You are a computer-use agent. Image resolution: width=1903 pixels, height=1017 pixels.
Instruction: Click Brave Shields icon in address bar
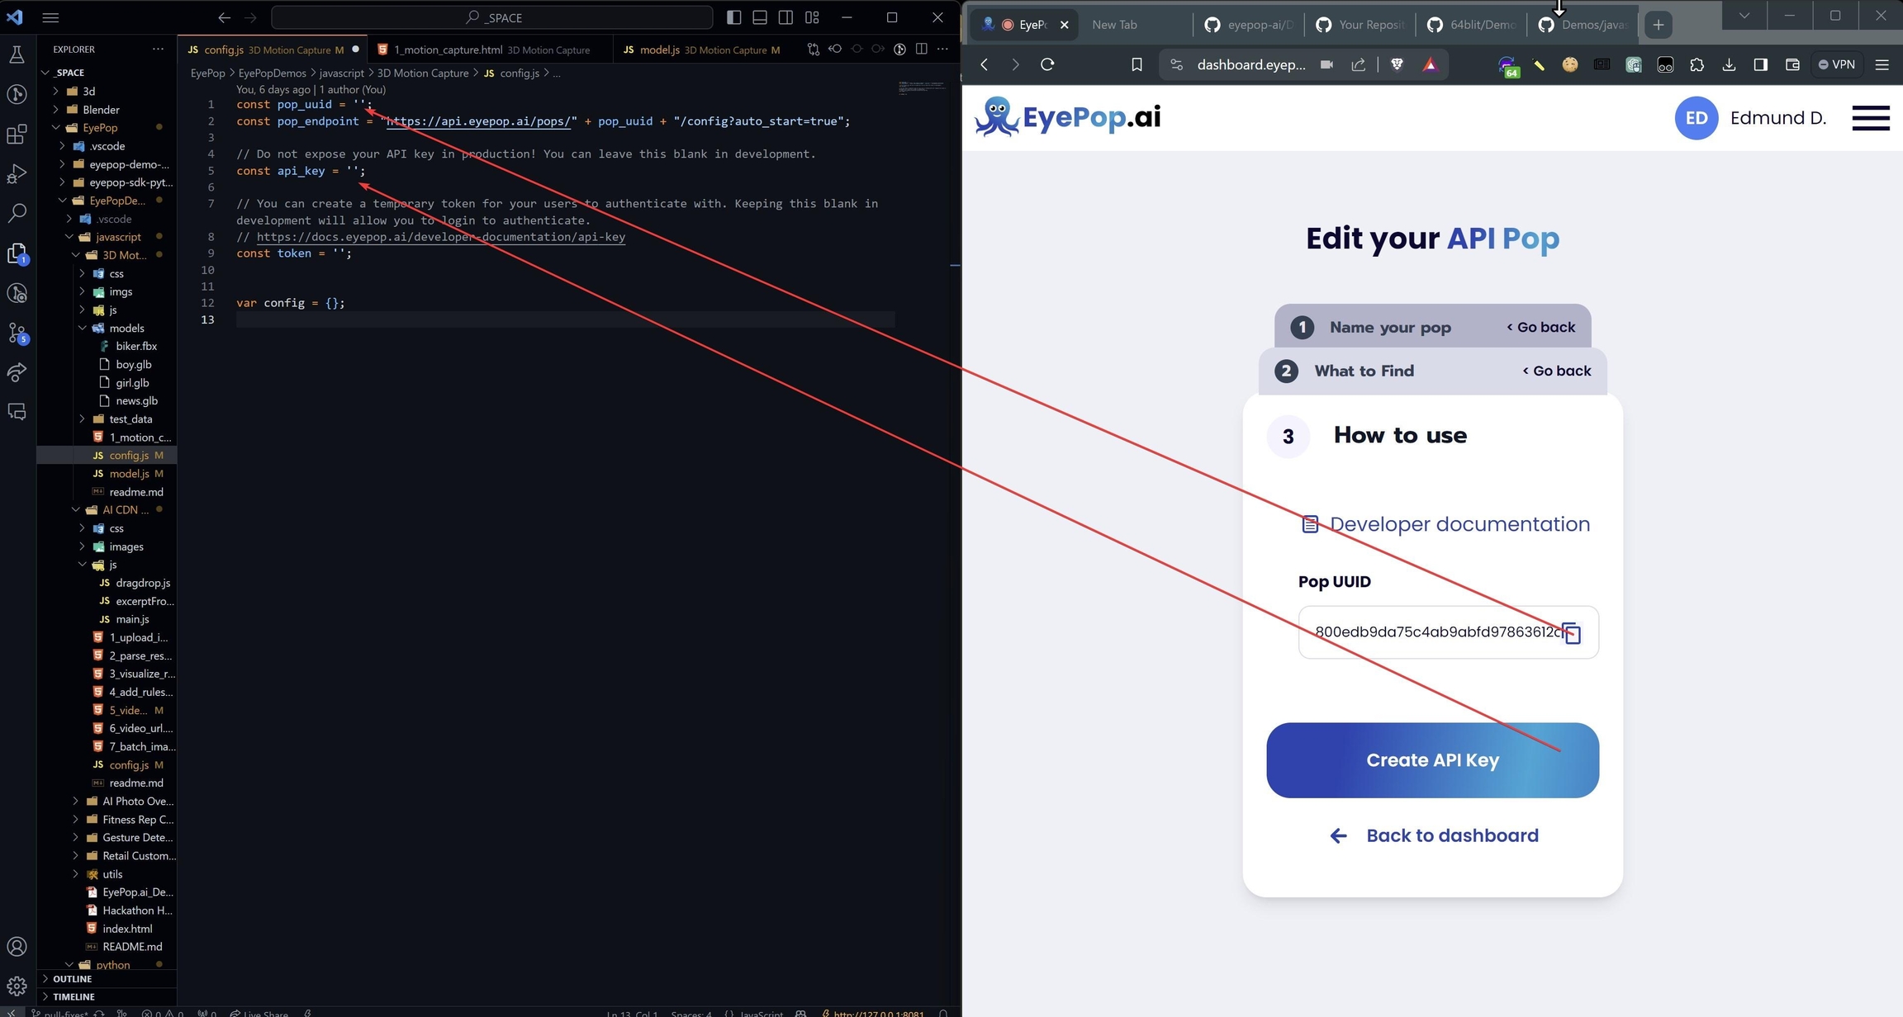[1397, 64]
